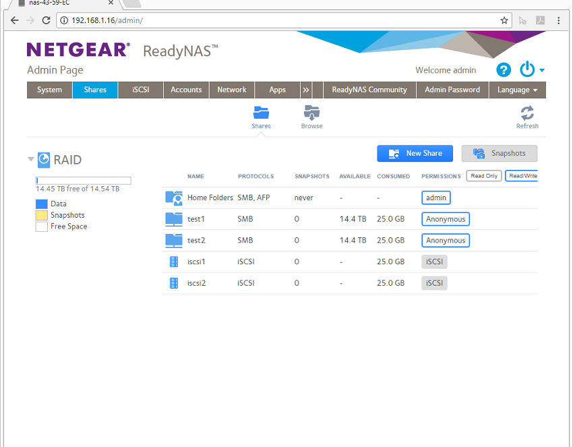Select the test1 share name
The width and height of the screenshot is (573, 447).
[196, 219]
